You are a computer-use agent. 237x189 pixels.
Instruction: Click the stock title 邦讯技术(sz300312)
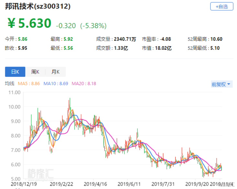38,6
